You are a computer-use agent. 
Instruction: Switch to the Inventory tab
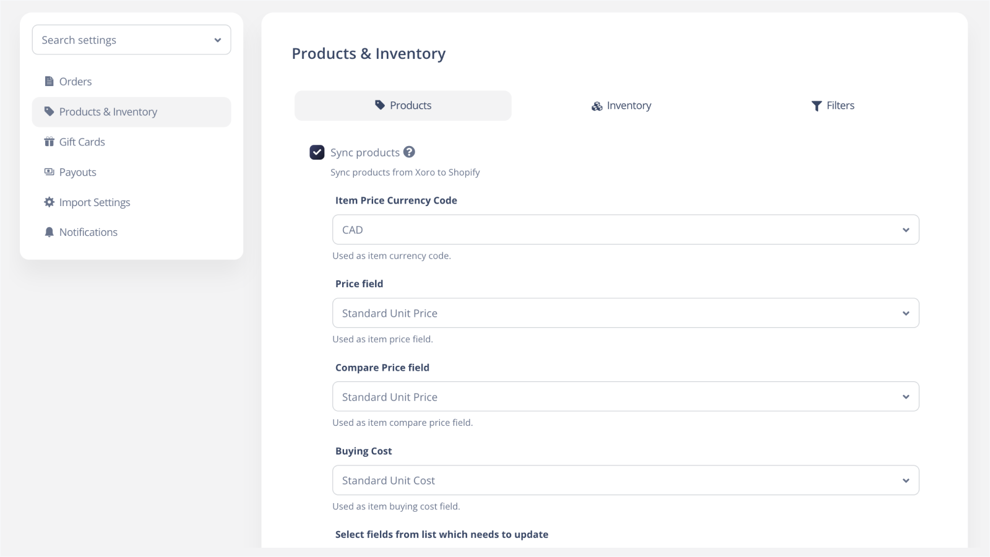click(x=621, y=105)
